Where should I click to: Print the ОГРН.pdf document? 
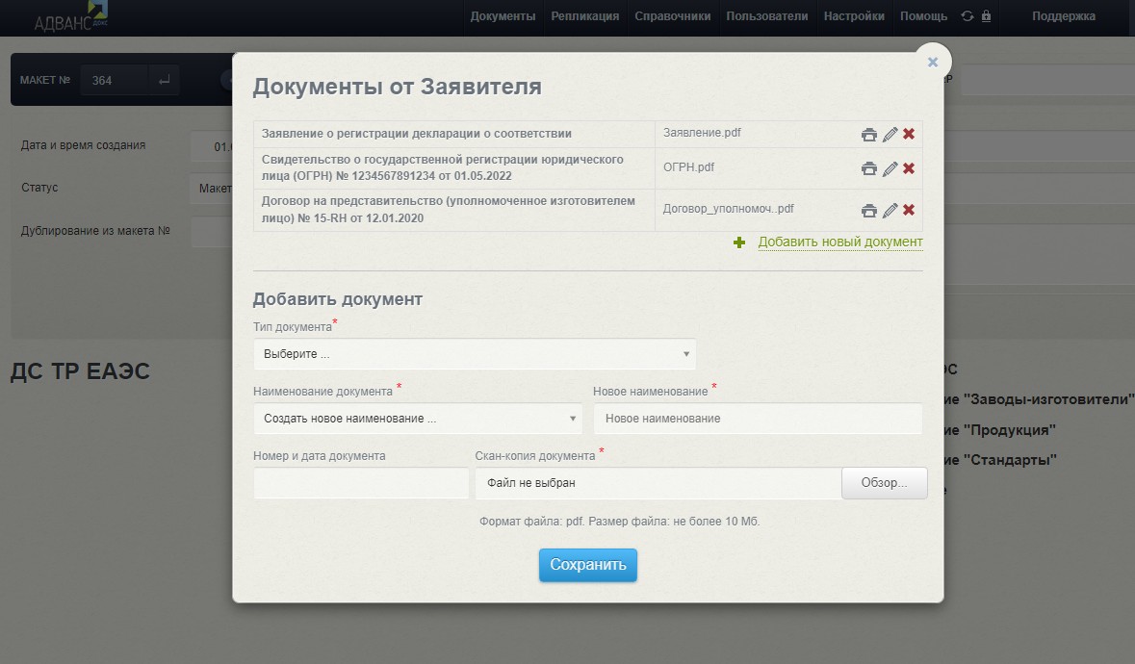(868, 168)
